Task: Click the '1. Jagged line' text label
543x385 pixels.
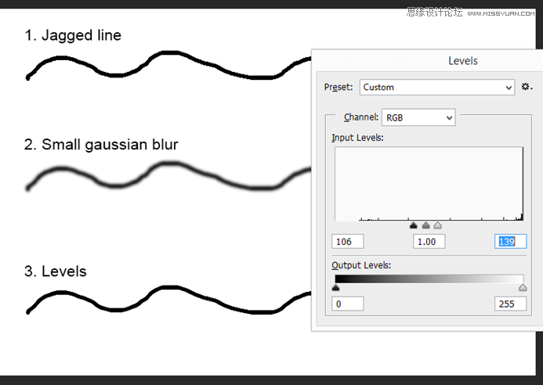Action: click(x=73, y=35)
